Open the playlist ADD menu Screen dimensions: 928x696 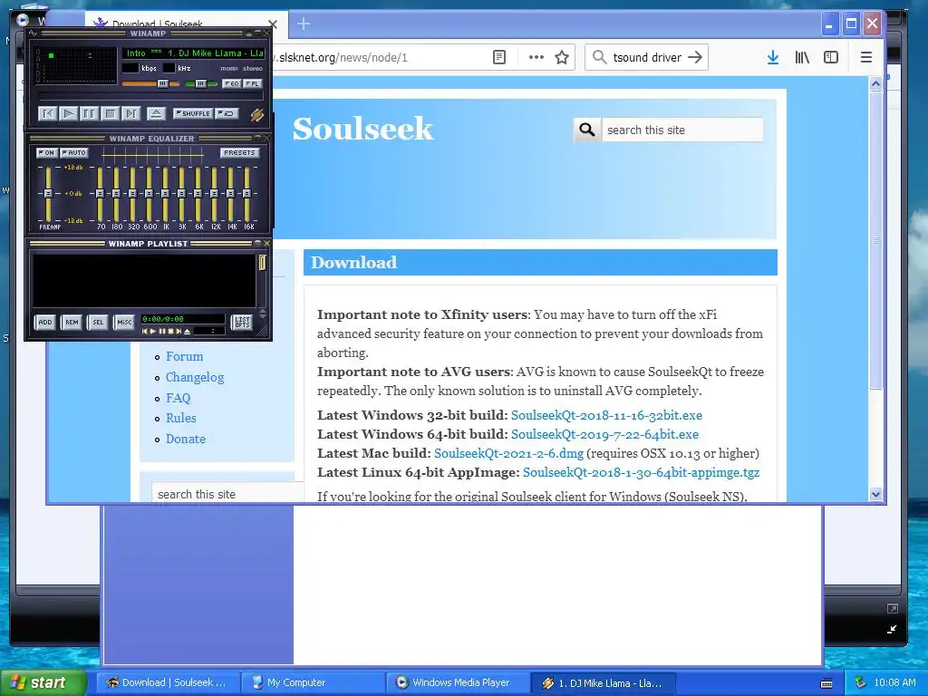45,322
